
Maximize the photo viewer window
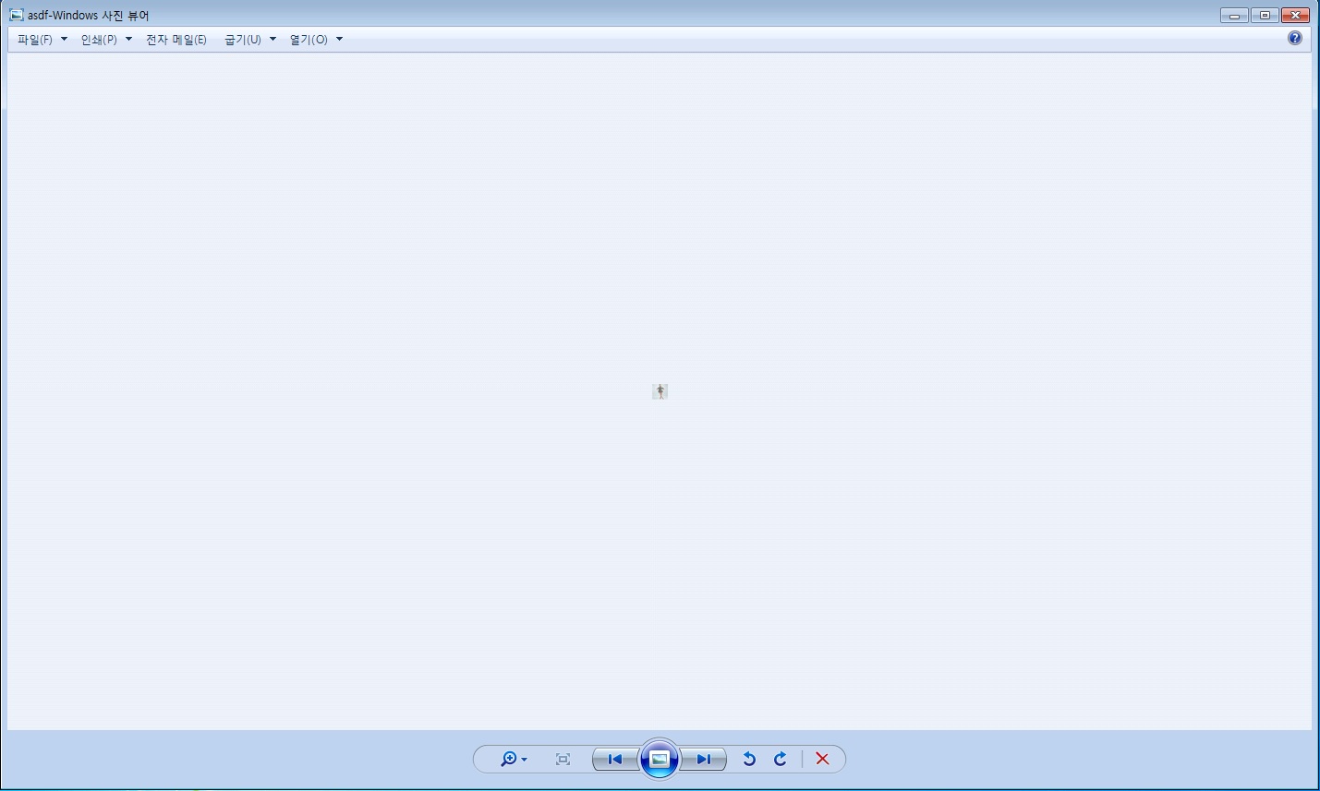[1265, 15]
